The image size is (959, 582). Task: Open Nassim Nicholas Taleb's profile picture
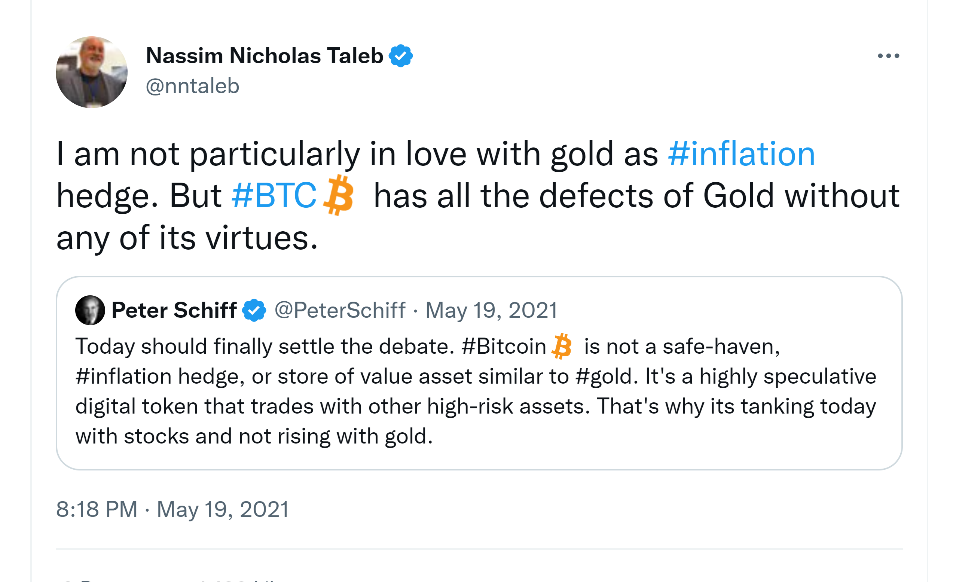pyautogui.click(x=91, y=72)
